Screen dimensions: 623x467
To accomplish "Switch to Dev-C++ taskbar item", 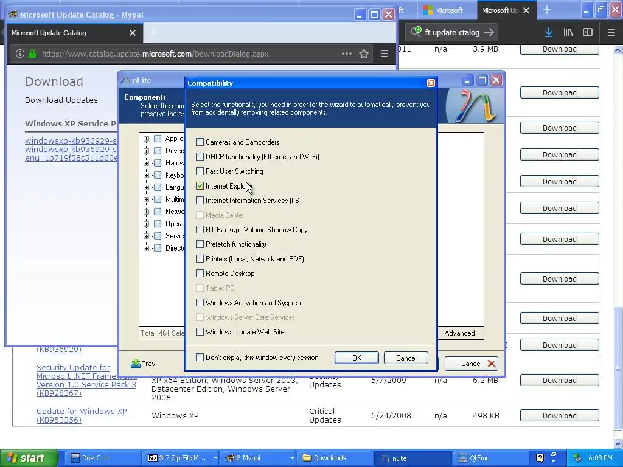I will point(101,458).
